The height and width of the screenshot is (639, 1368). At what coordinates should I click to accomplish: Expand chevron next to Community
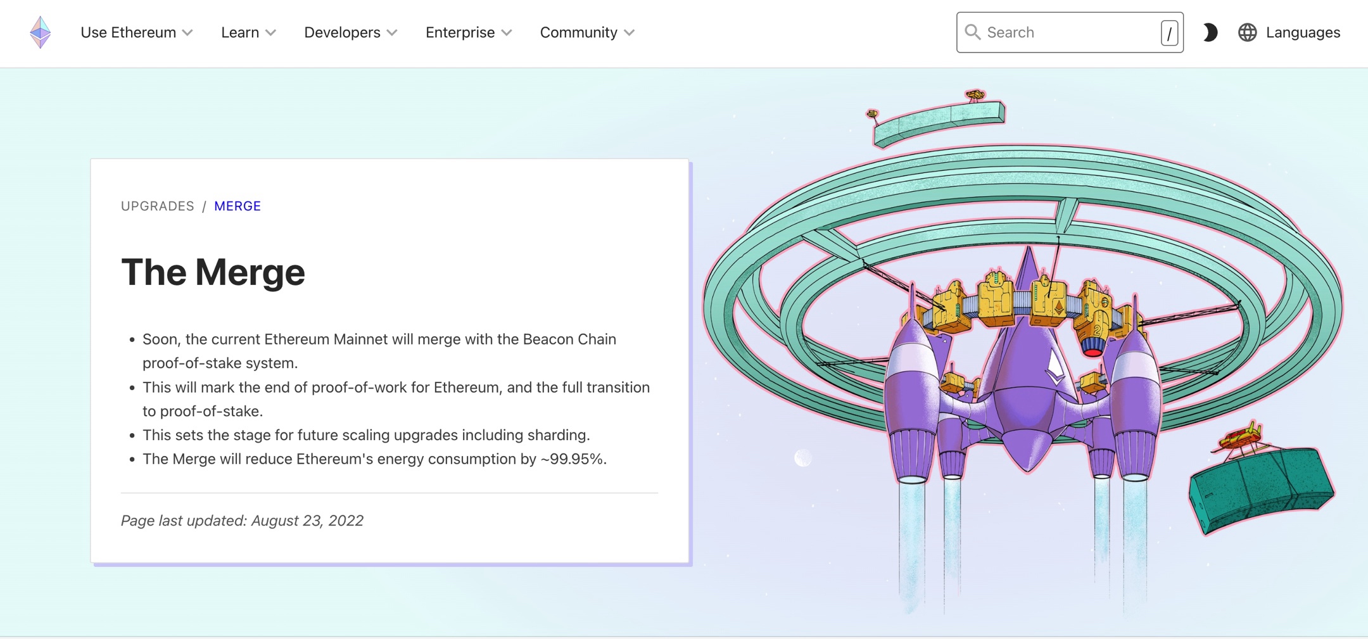point(629,33)
